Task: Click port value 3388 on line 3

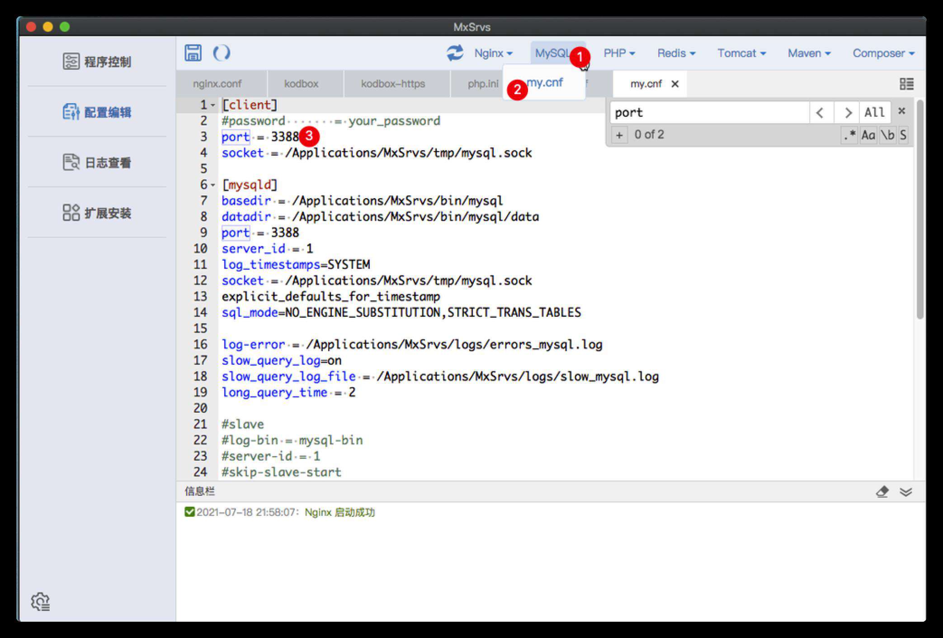Action: [285, 137]
